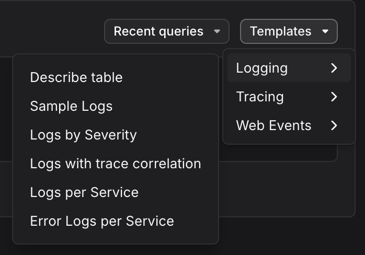
Task: Toggle the Templates dropdown button
Action: (x=288, y=31)
